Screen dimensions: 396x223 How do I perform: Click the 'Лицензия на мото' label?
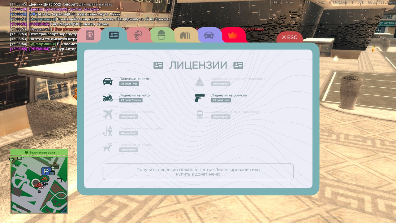(x=134, y=95)
